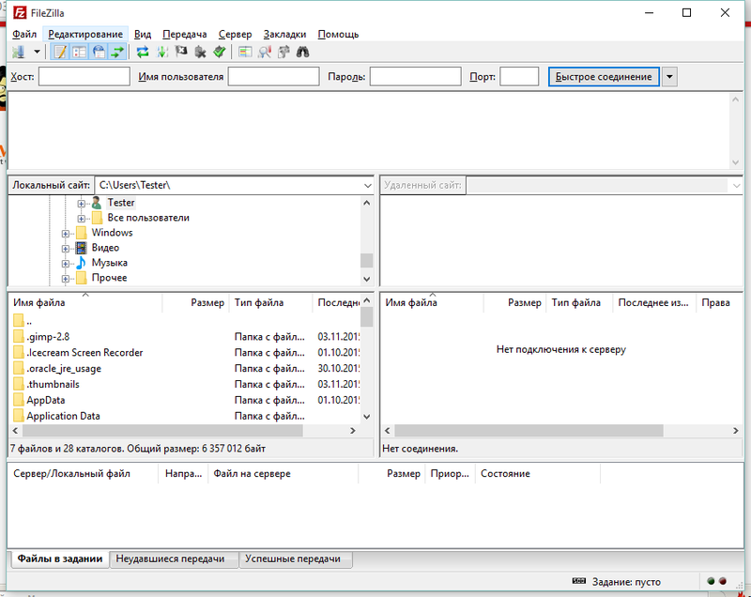
Task: Open the Редактирование menu
Action: [x=85, y=34]
